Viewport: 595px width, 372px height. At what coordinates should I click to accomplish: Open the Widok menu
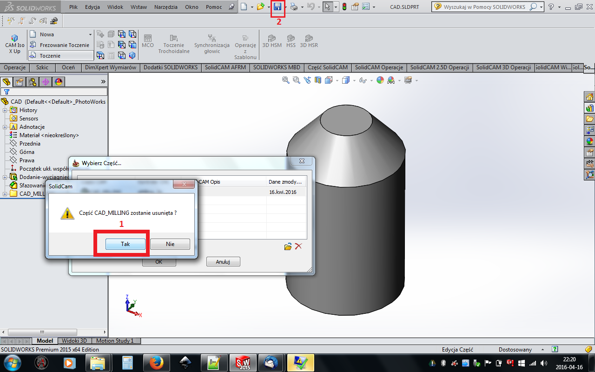(x=115, y=7)
